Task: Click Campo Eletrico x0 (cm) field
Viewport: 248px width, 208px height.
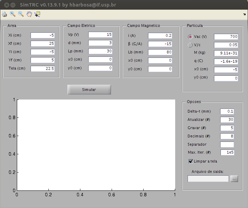Action: click(100, 60)
